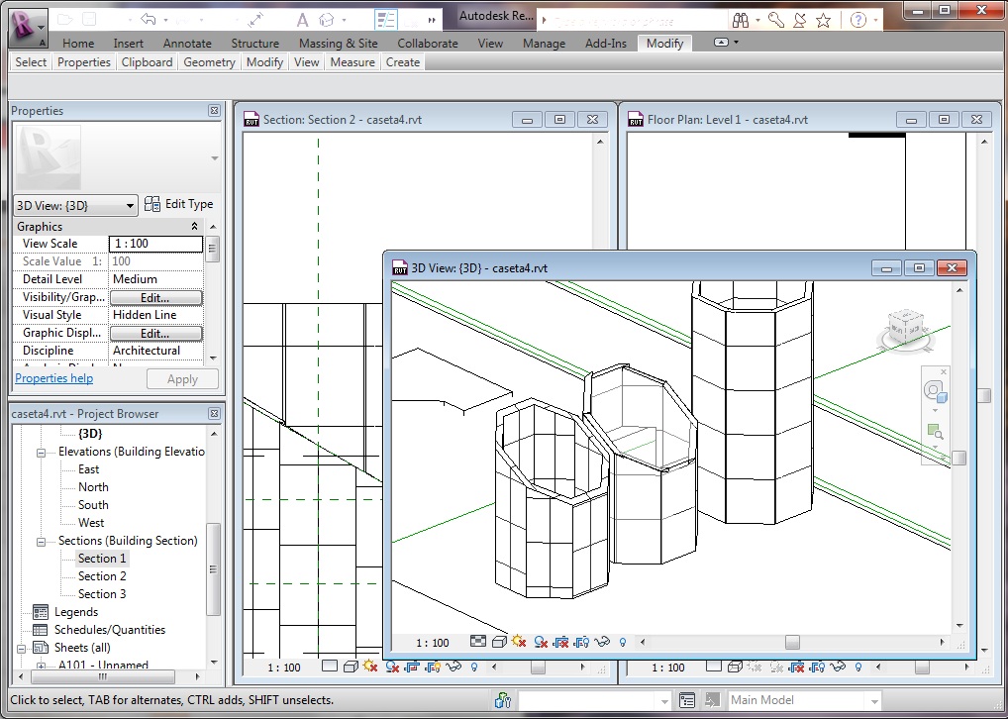
Task: Click the Edit Type icon in Properties
Action: [152, 204]
